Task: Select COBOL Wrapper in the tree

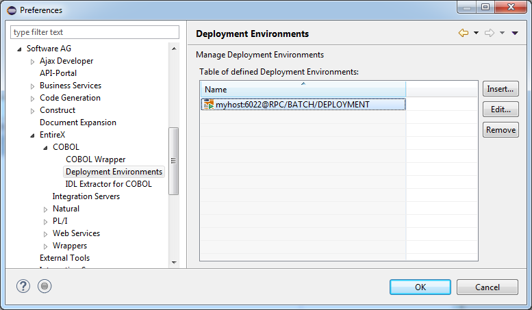Action: pyautogui.click(x=95, y=159)
